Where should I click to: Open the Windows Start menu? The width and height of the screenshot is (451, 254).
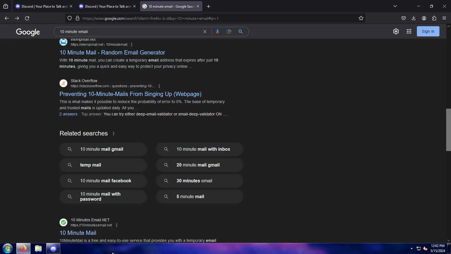pos(8,249)
